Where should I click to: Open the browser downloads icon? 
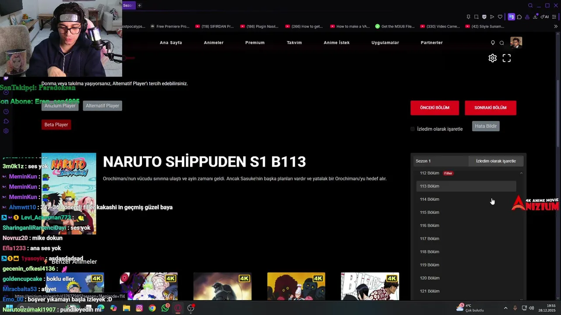tap(535, 17)
